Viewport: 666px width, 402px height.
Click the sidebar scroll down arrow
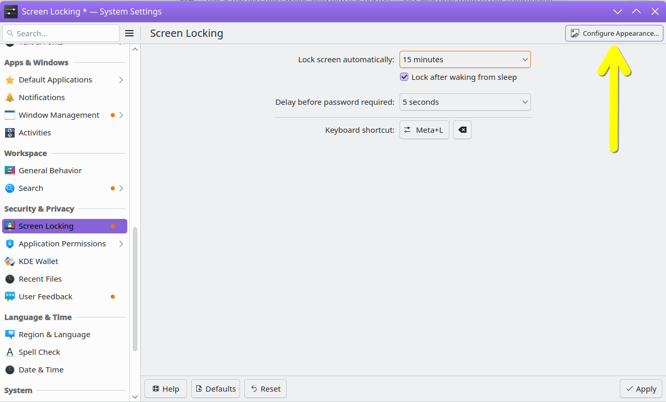coord(135,397)
